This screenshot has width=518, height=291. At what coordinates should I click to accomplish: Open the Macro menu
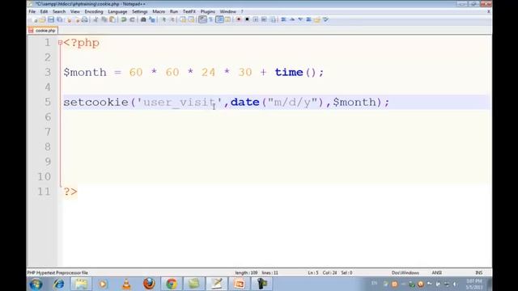tap(159, 11)
